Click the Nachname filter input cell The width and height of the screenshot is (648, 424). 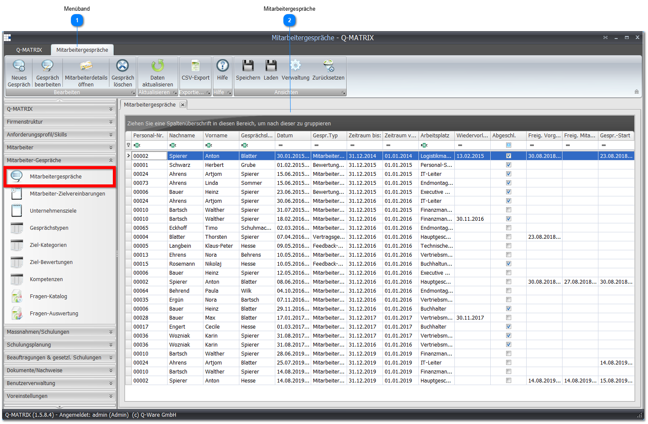point(185,145)
